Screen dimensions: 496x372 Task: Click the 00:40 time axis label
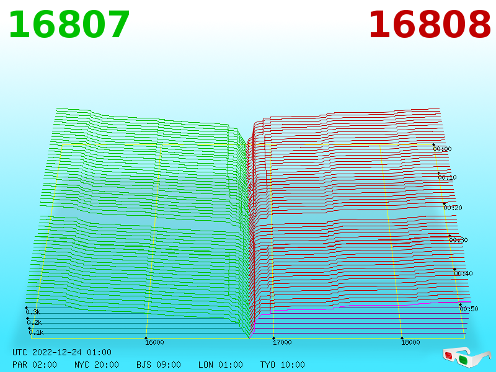463,273
